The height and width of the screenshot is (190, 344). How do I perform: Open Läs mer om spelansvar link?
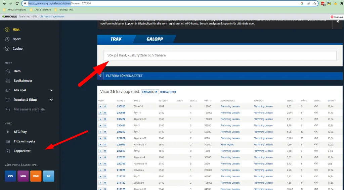click(x=52, y=16)
